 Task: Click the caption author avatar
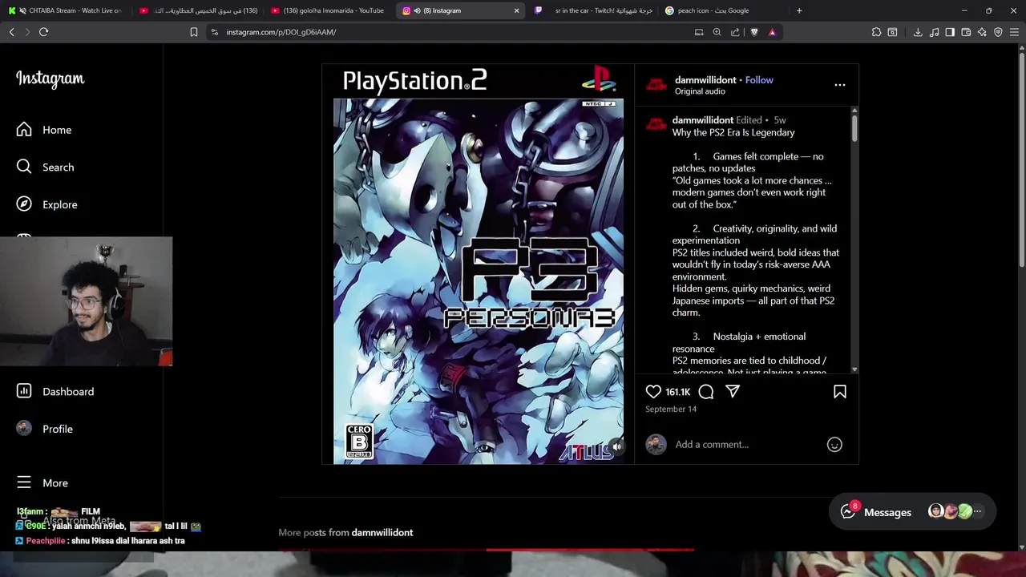tap(656, 123)
